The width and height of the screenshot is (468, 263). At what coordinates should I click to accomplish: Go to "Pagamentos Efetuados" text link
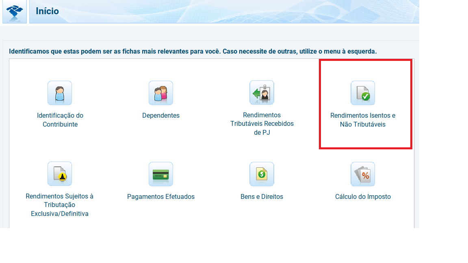[161, 197]
